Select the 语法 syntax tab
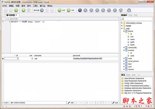 click(123, 75)
